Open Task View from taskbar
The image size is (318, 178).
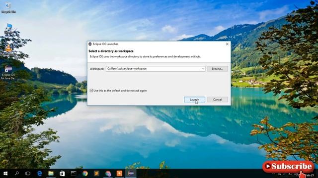coord(28,174)
